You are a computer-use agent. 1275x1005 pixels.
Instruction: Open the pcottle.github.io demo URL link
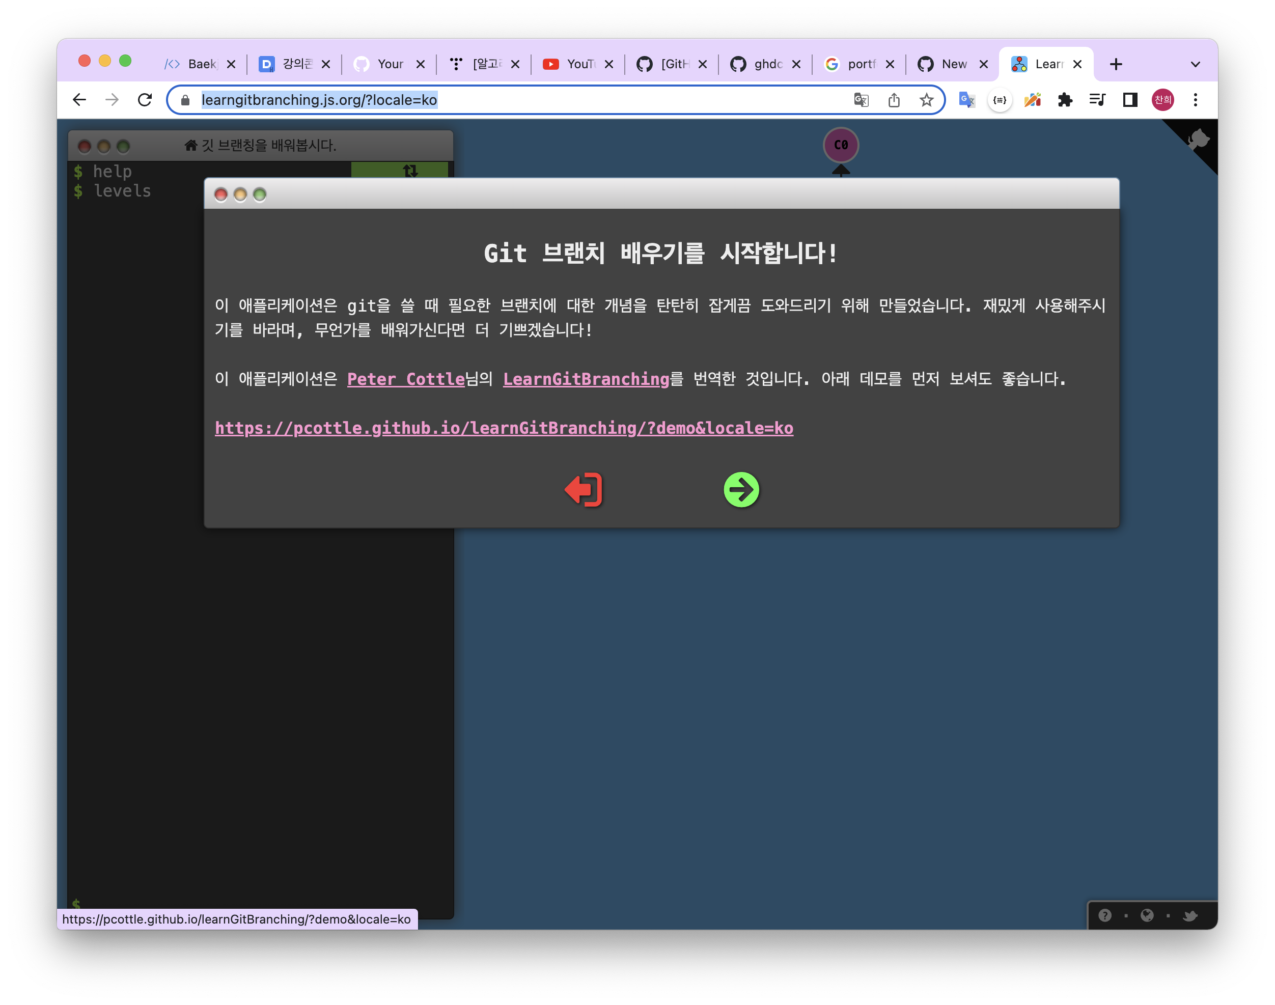tap(504, 428)
